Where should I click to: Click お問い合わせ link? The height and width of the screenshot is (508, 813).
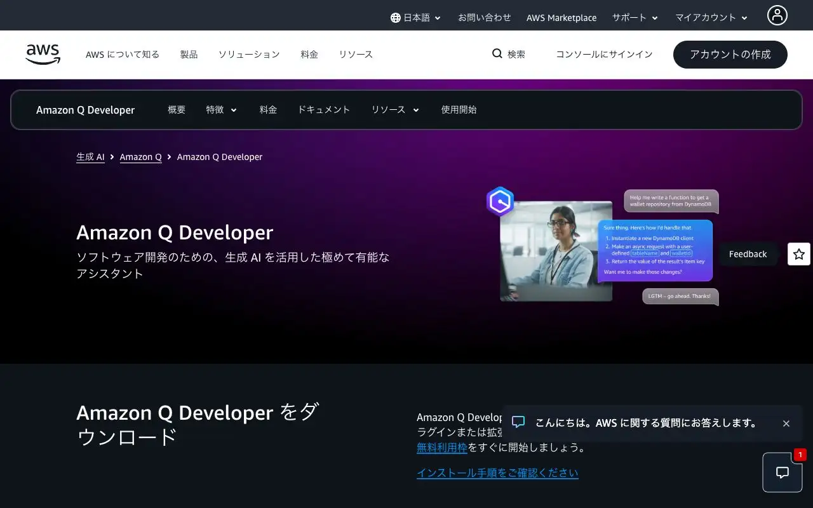pos(485,18)
